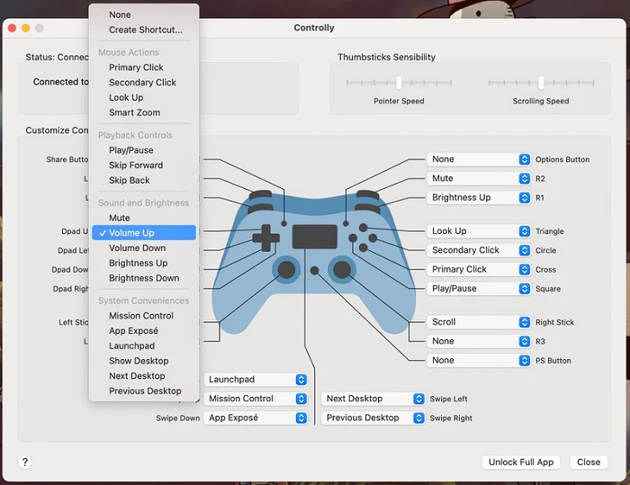Click the D-pad on controller diagram
Image resolution: width=630 pixels, height=485 pixels.
point(266,238)
